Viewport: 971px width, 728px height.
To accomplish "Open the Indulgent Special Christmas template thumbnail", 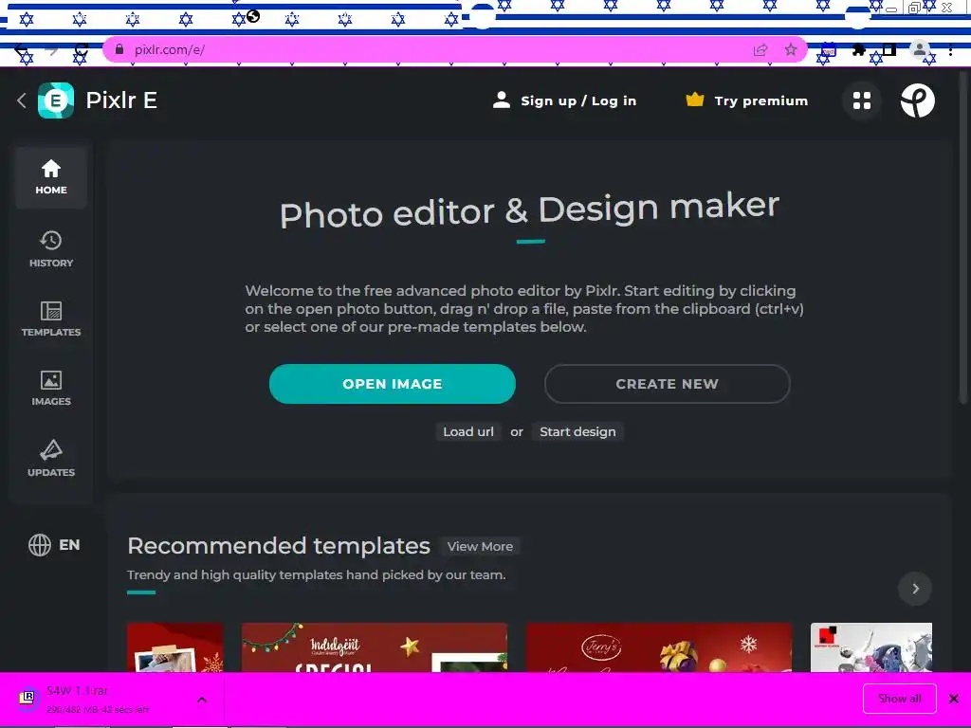I will [374, 647].
